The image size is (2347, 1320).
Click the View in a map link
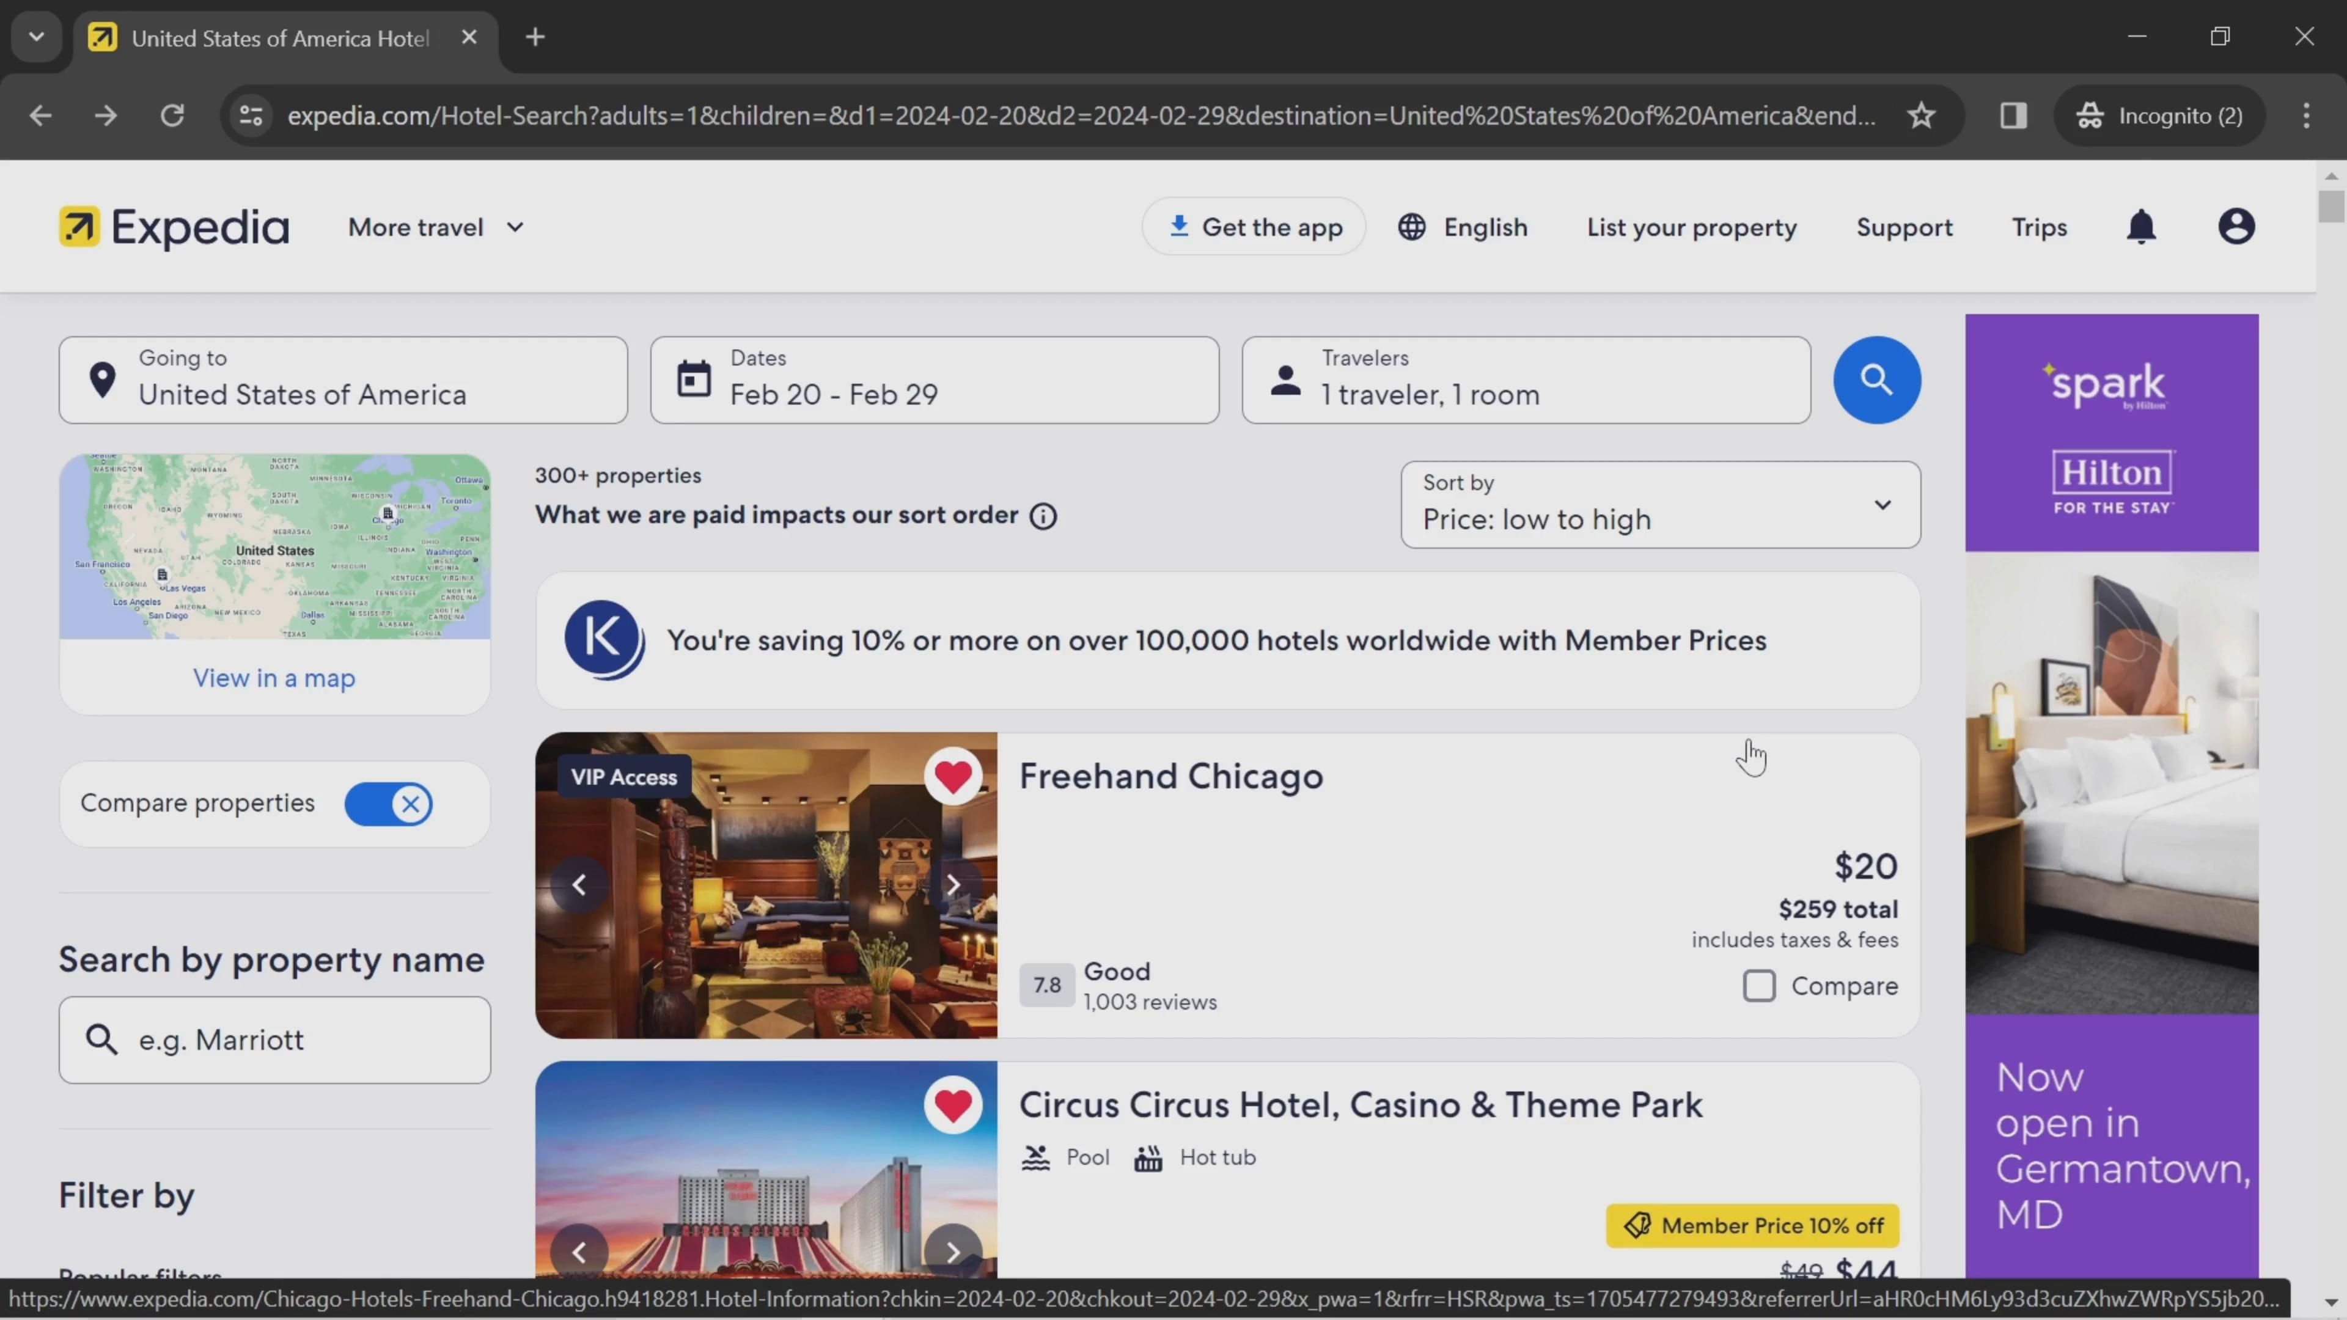click(x=273, y=678)
